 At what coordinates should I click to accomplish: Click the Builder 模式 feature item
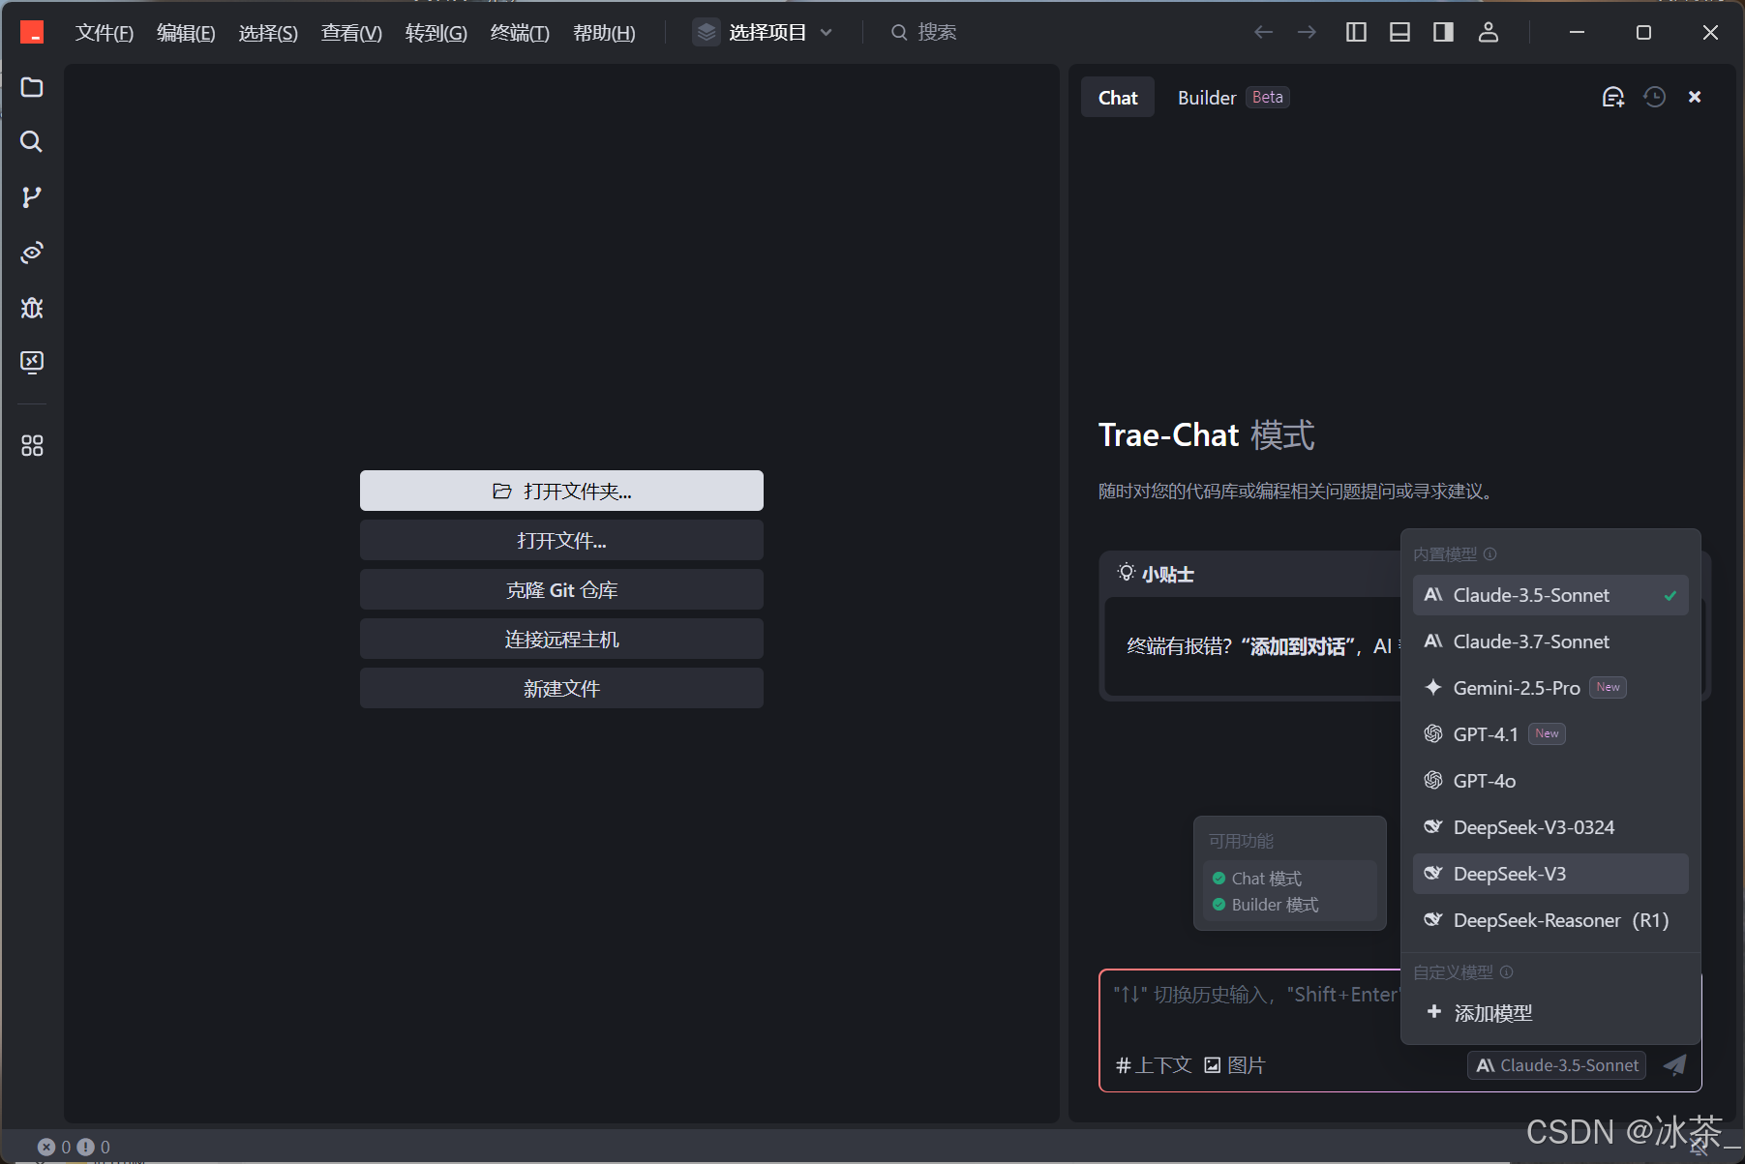[1265, 905]
